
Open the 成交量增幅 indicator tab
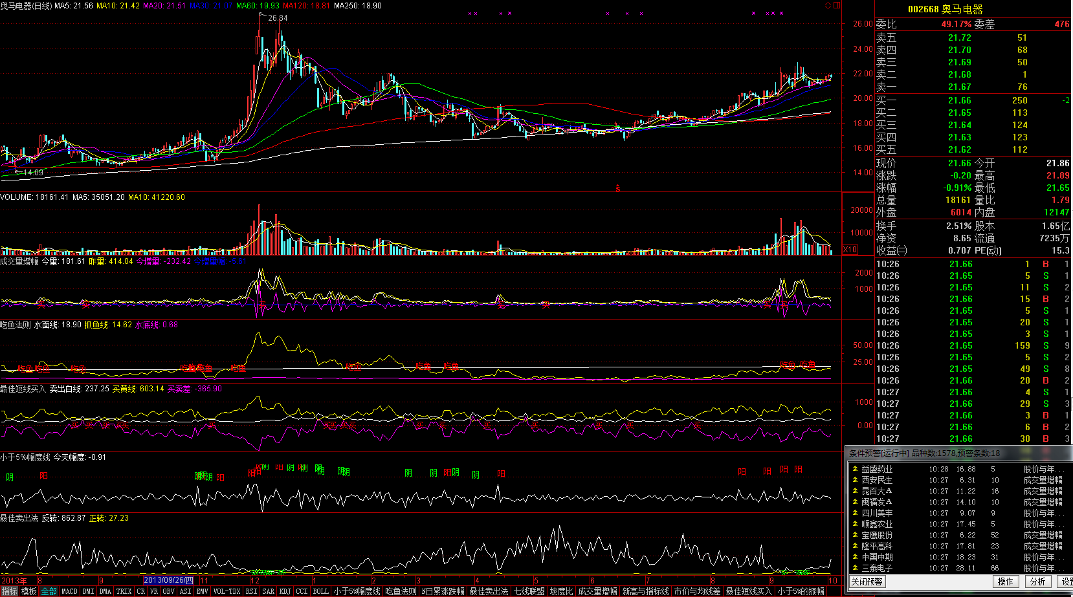(597, 591)
